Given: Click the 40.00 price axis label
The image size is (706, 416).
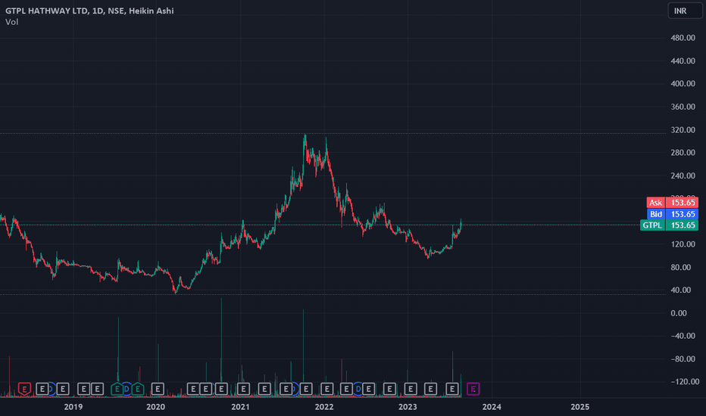Looking at the screenshot, I should pyautogui.click(x=680, y=290).
